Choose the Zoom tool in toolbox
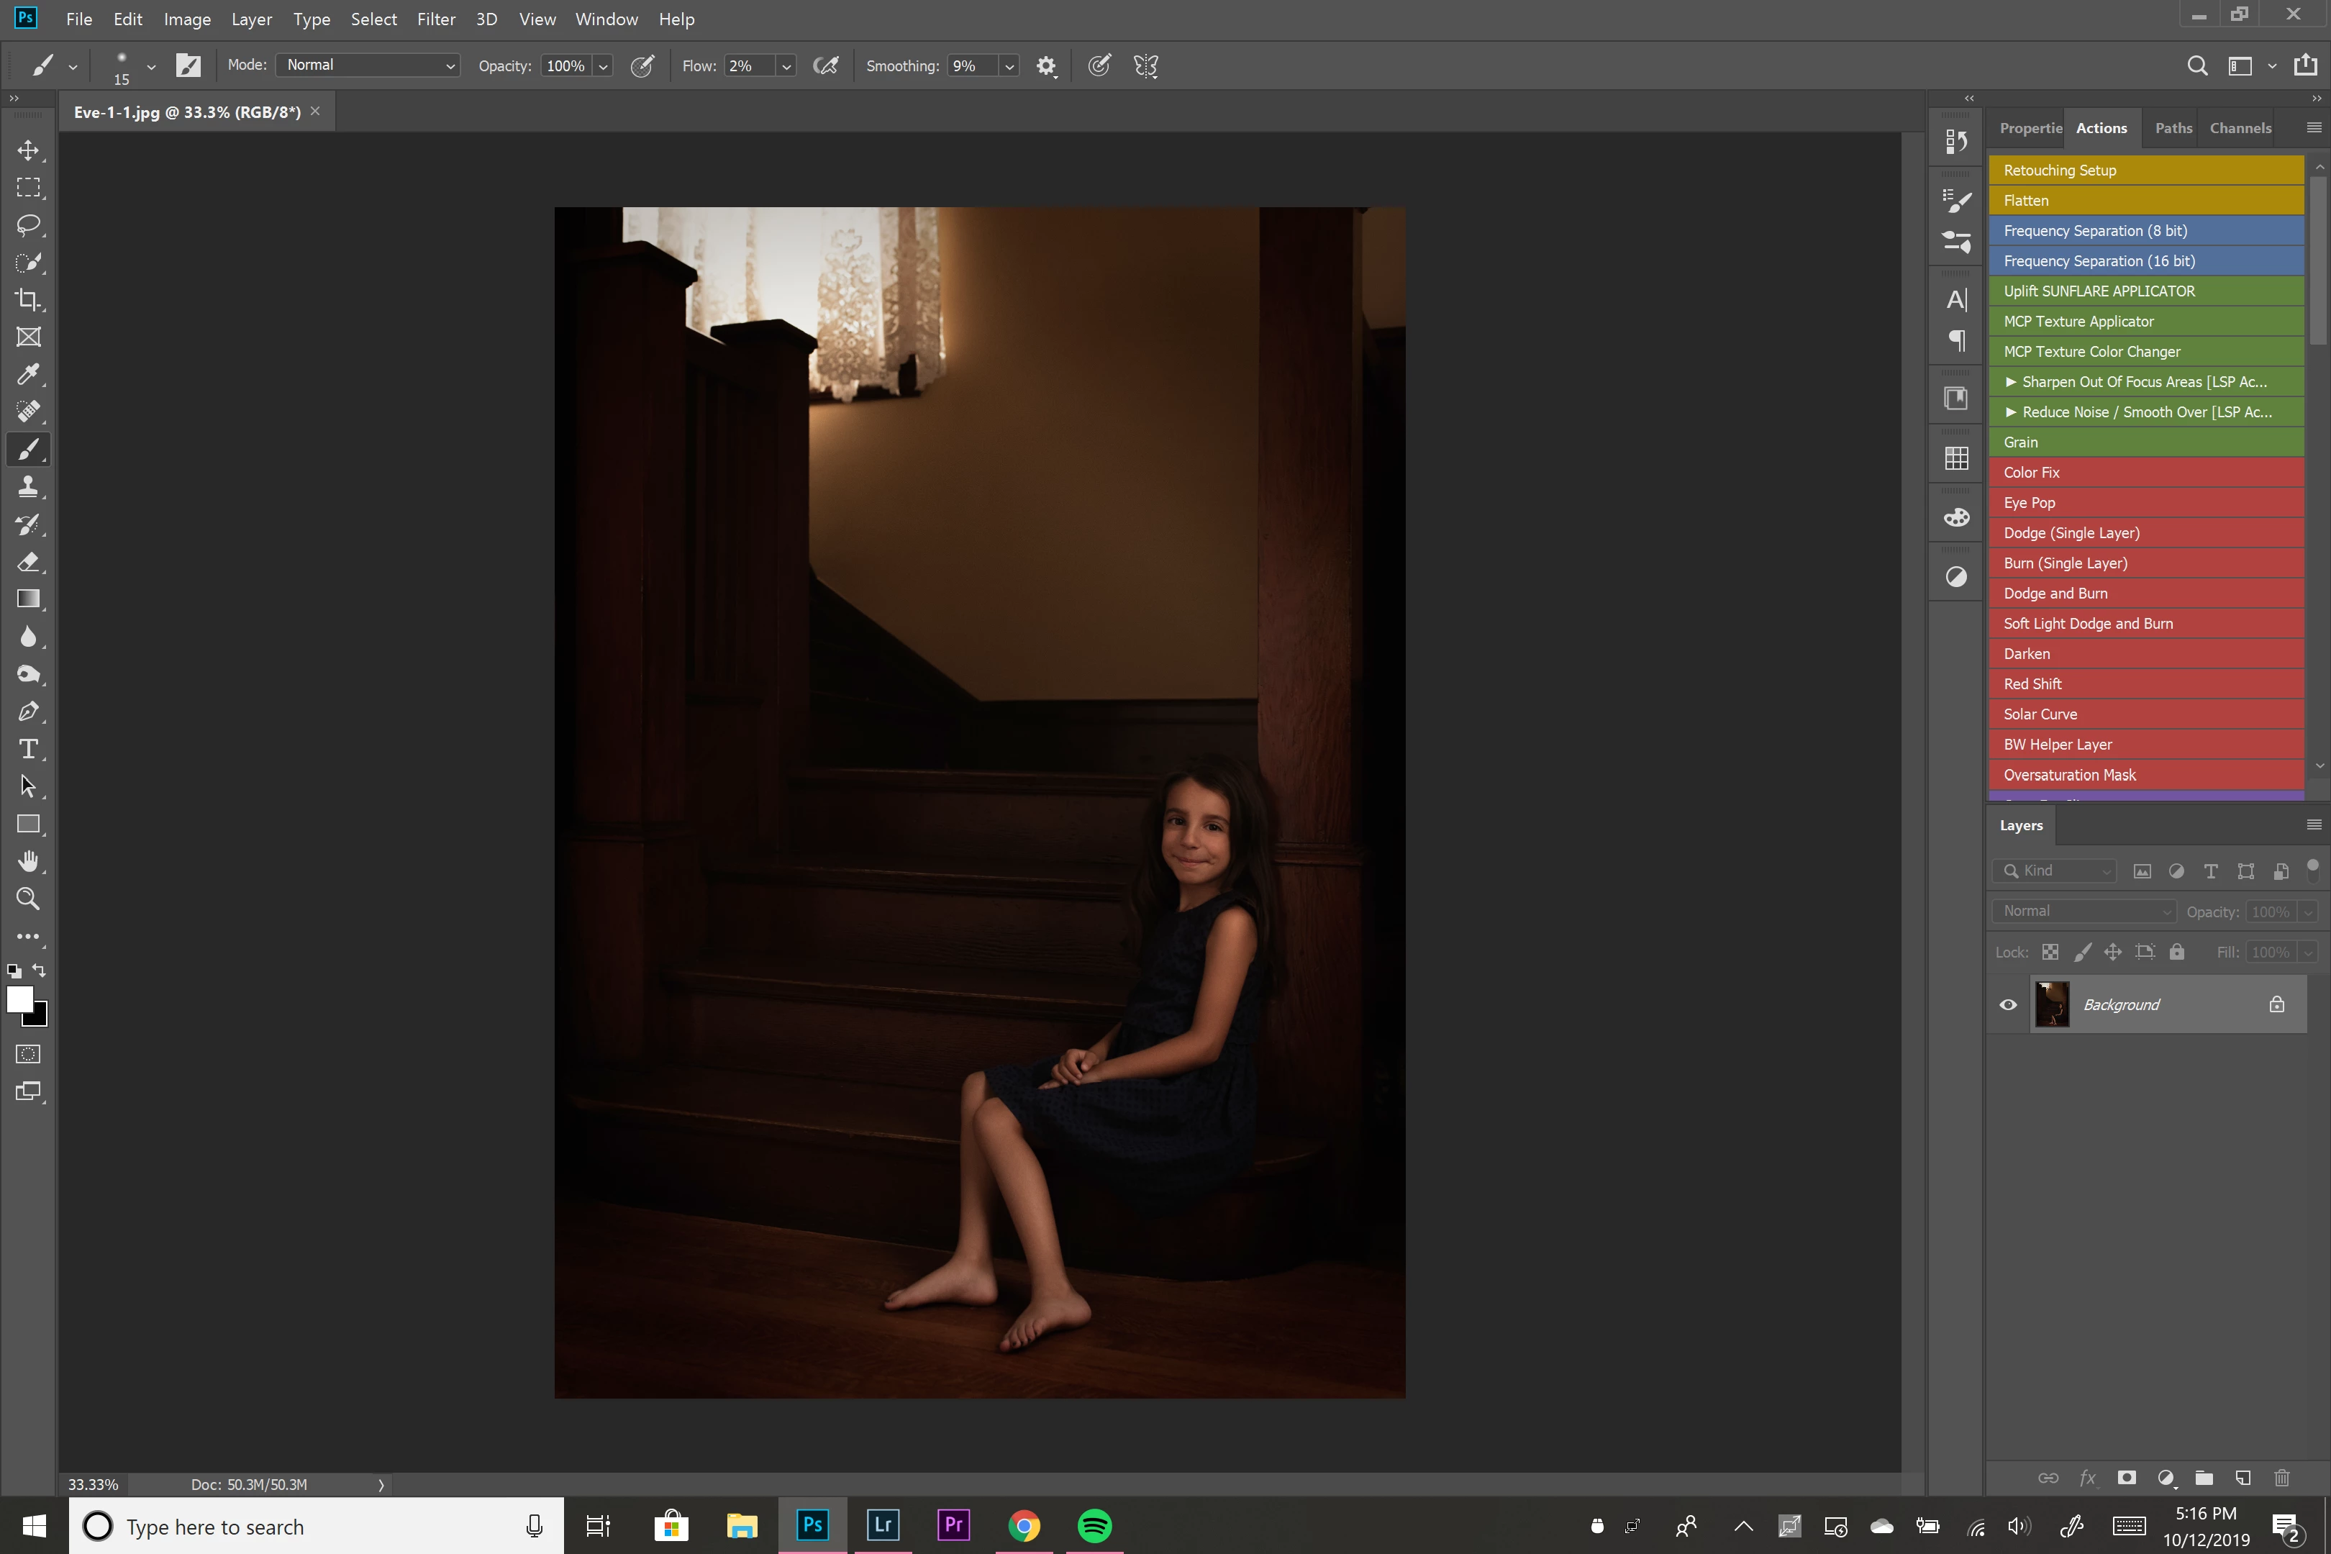This screenshot has width=2331, height=1554. [28, 899]
